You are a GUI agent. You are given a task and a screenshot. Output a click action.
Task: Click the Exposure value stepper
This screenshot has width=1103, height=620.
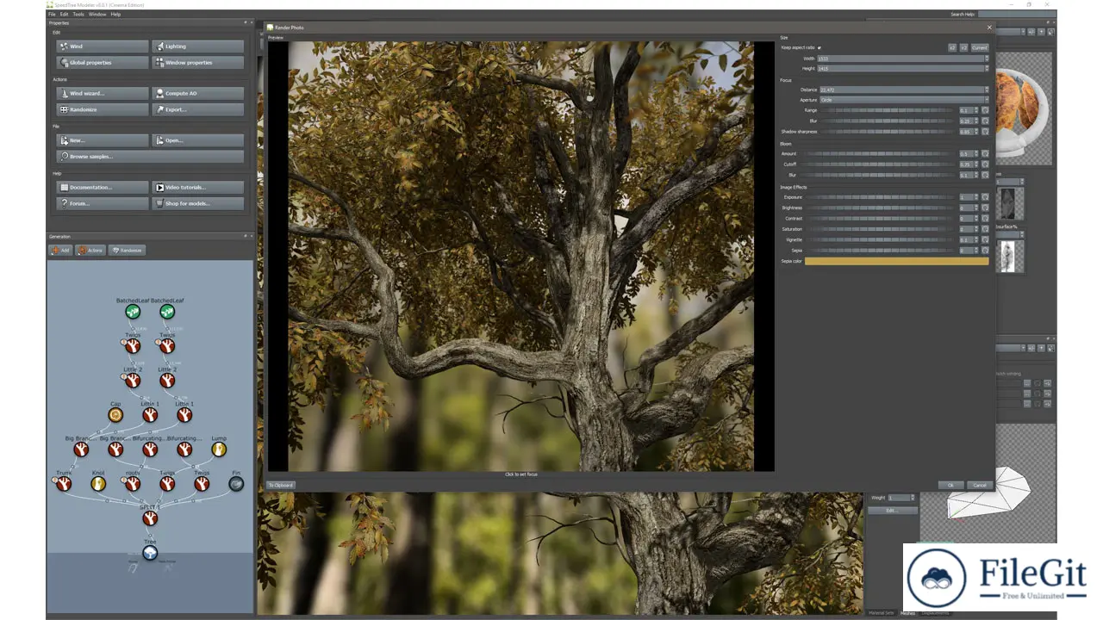point(977,197)
